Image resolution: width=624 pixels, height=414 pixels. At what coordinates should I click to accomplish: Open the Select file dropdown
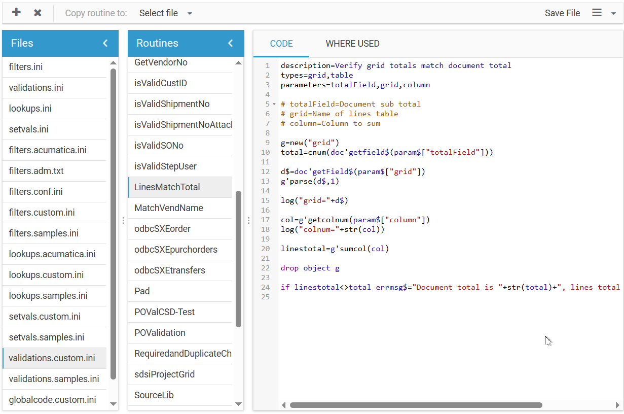(x=166, y=13)
